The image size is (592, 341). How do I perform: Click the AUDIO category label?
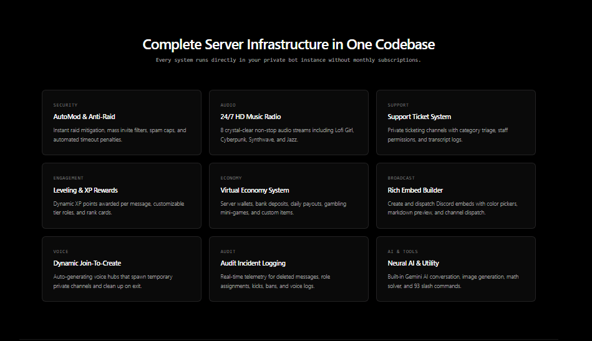pos(228,105)
